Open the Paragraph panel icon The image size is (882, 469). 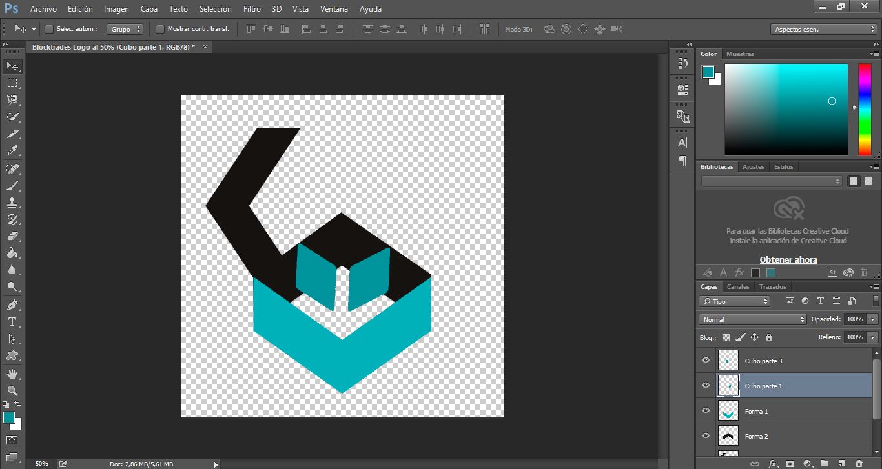point(682,160)
